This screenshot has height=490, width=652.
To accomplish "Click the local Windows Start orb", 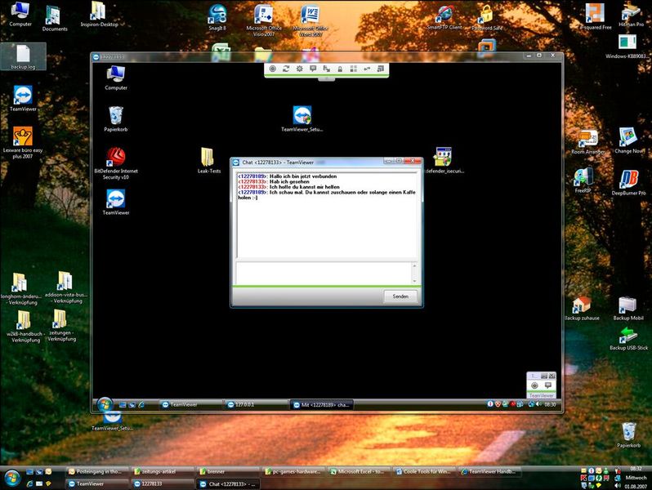I will 12,478.
